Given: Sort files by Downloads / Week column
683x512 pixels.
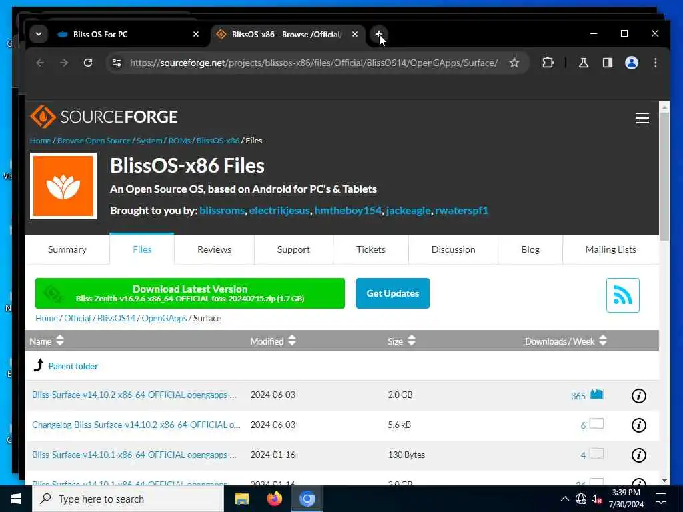Looking at the screenshot, I should pyautogui.click(x=566, y=341).
